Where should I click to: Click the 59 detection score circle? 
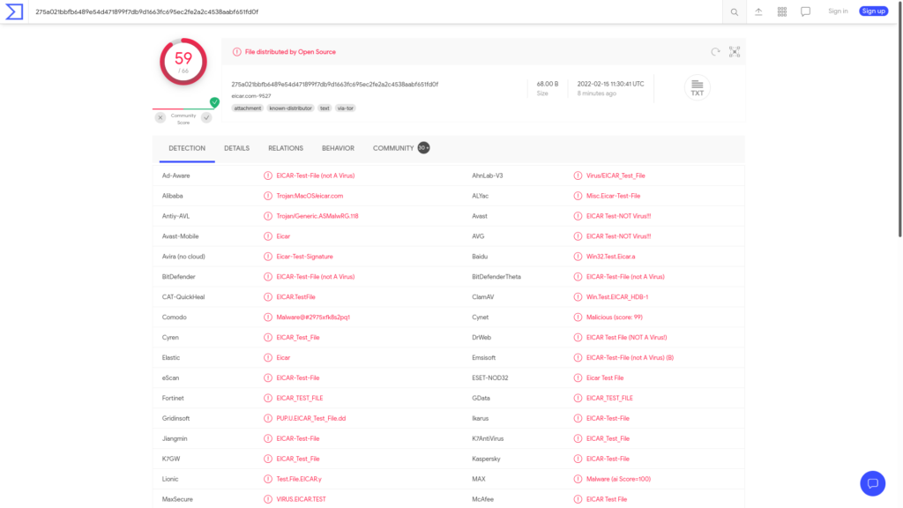[x=183, y=62]
